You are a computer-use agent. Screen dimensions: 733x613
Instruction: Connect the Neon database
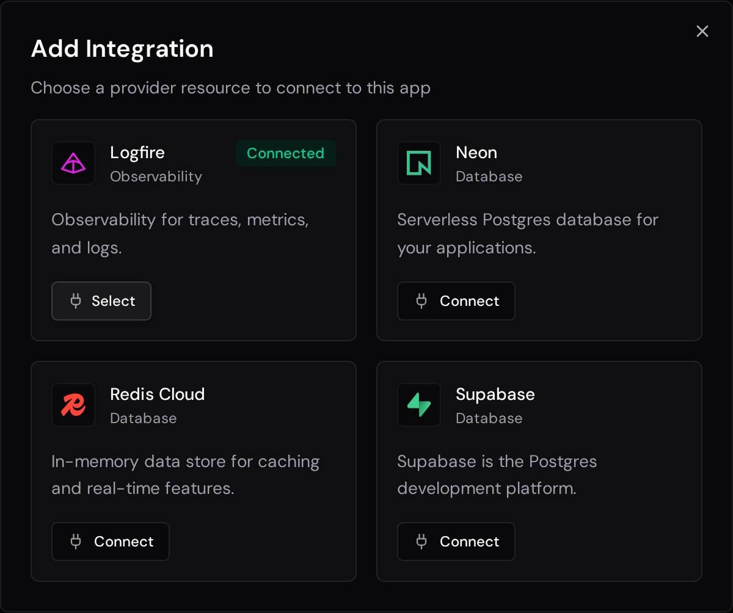[456, 301]
